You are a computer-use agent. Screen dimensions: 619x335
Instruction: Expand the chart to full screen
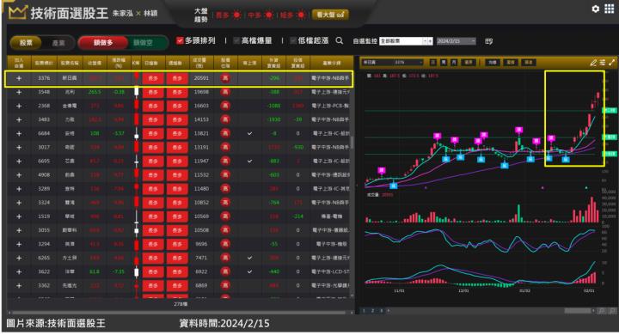(x=612, y=63)
